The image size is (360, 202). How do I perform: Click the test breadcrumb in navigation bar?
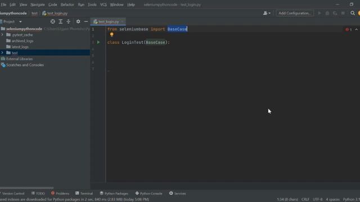pyautogui.click(x=34, y=13)
